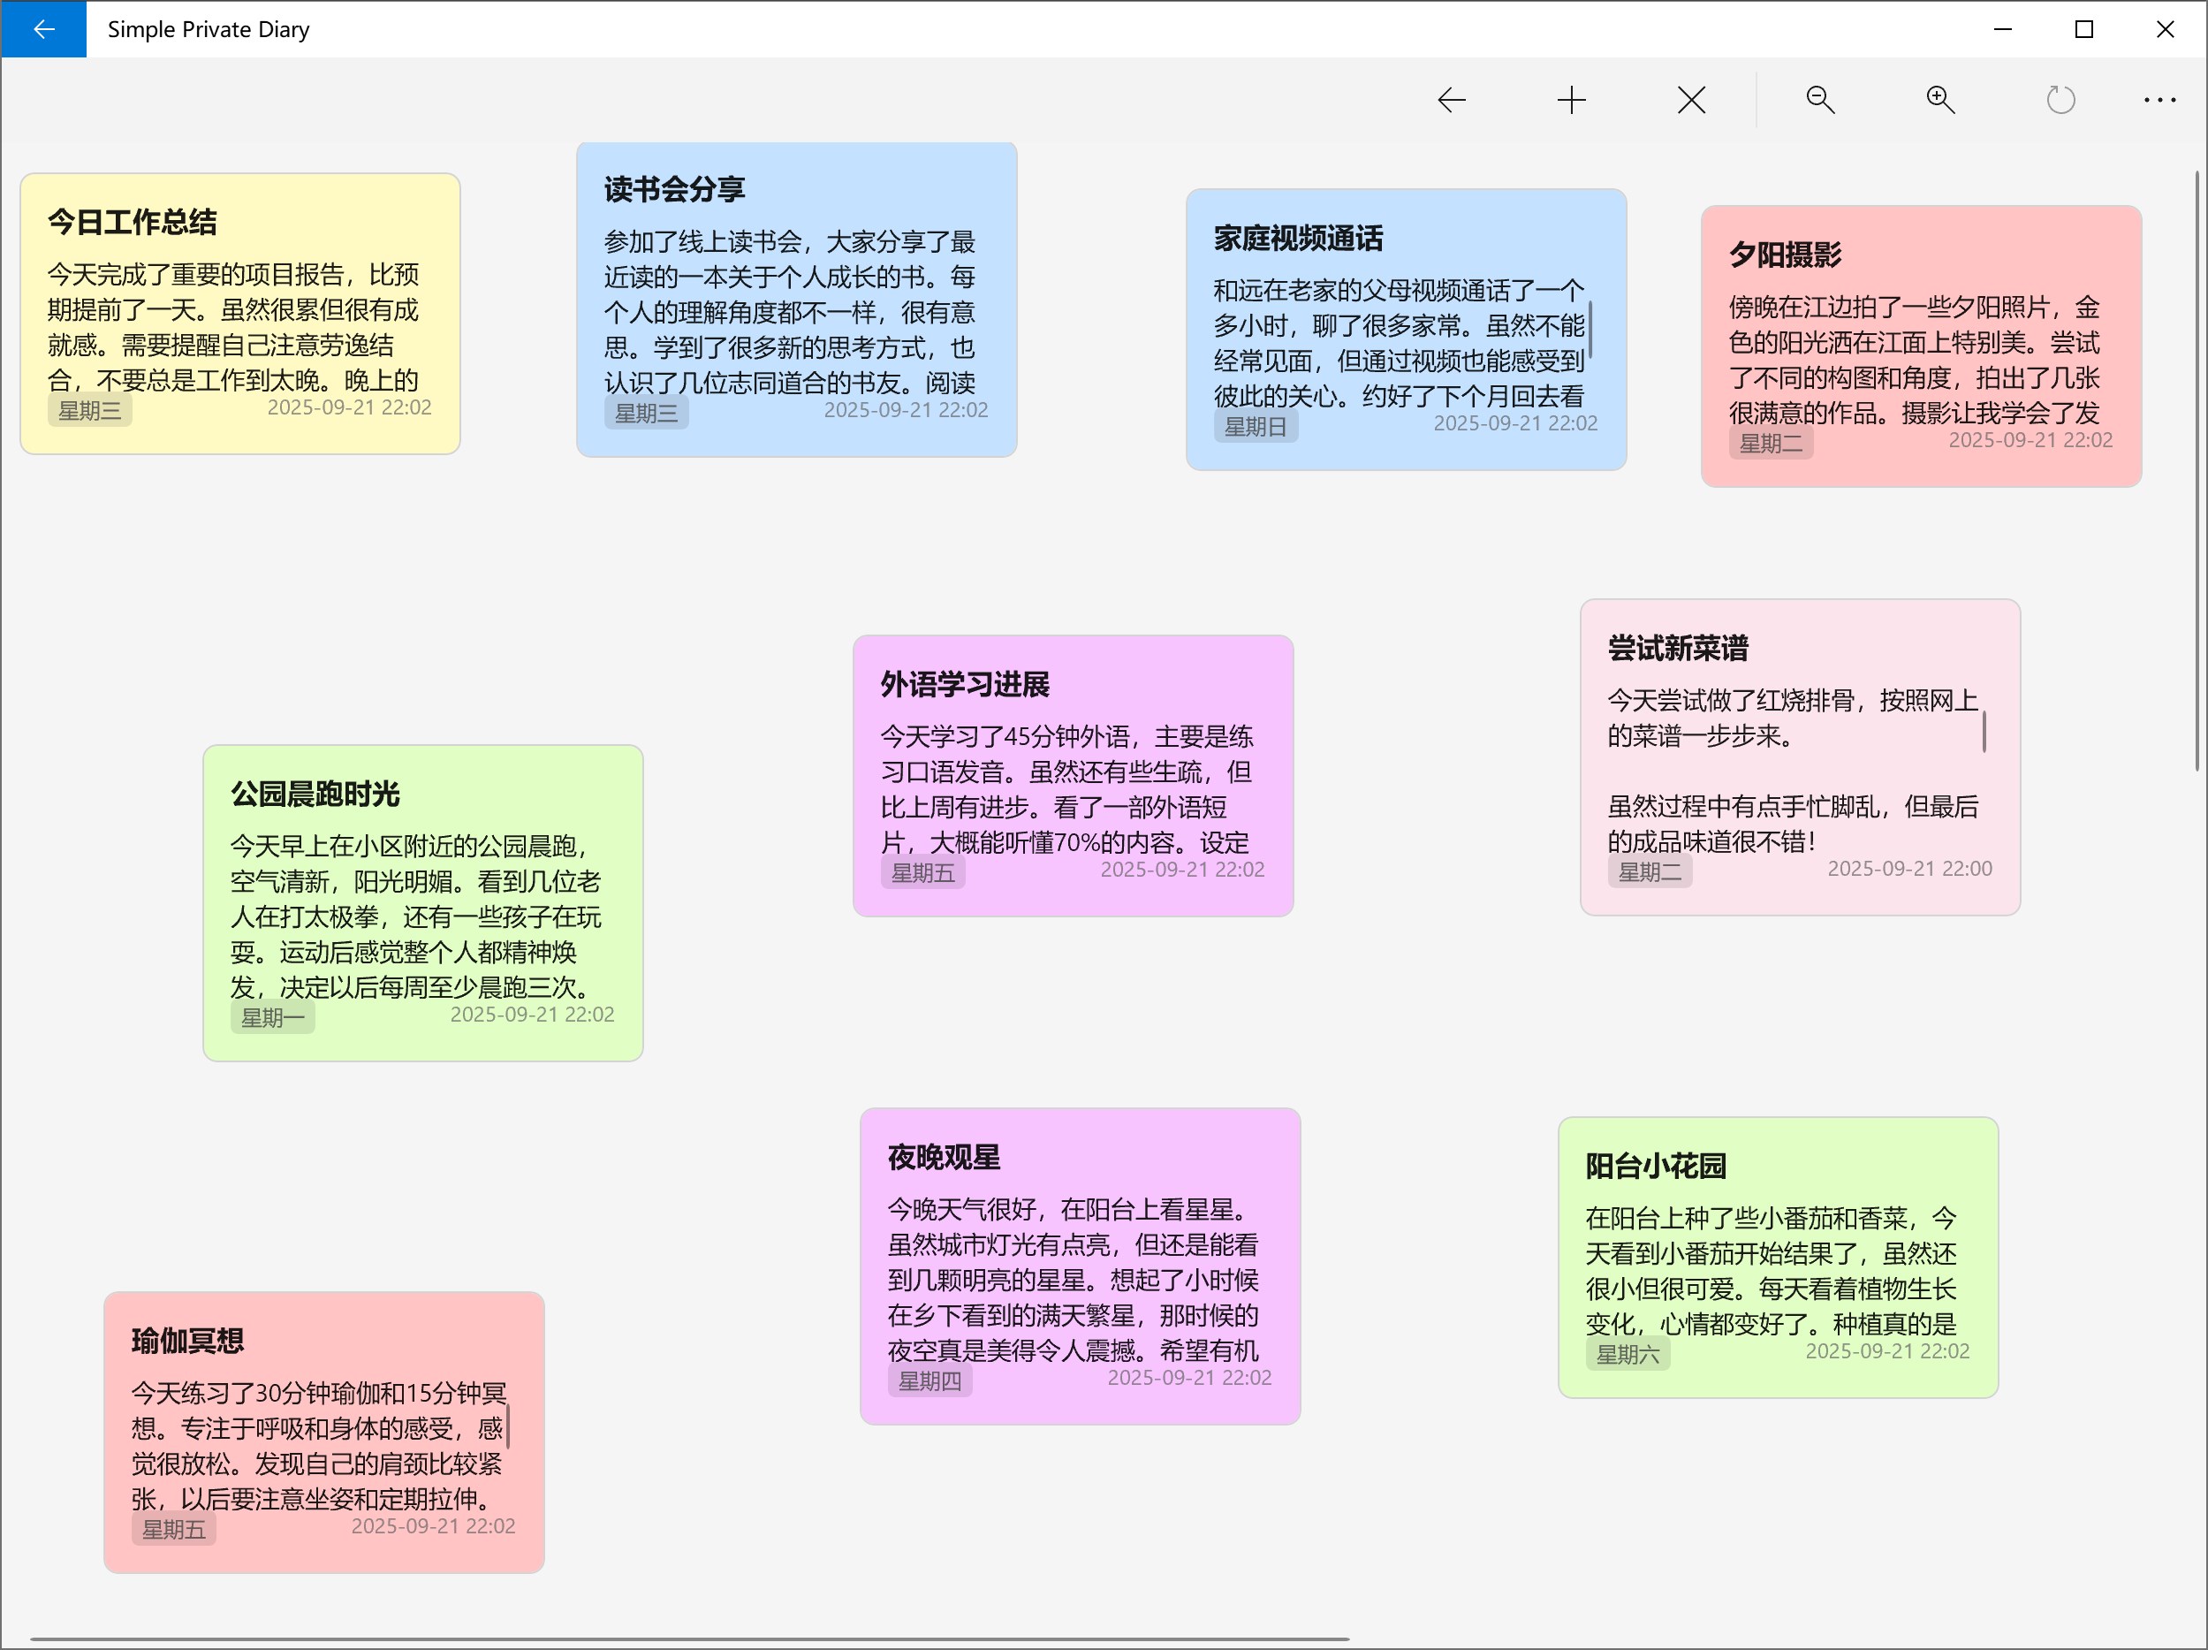Click the X icon to delete a note

click(1691, 99)
